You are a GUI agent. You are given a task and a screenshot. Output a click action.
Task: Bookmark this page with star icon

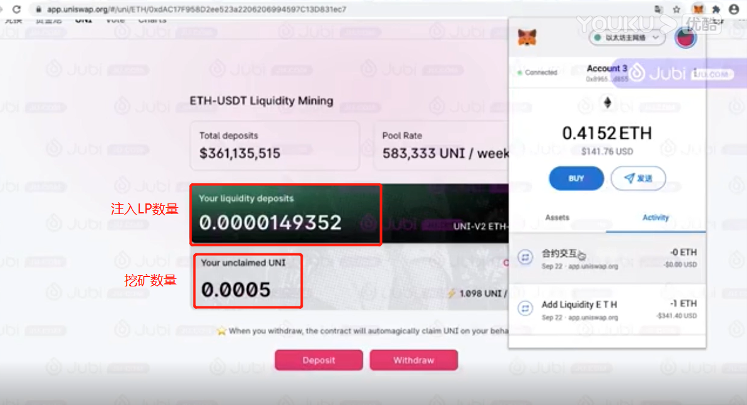pos(676,9)
